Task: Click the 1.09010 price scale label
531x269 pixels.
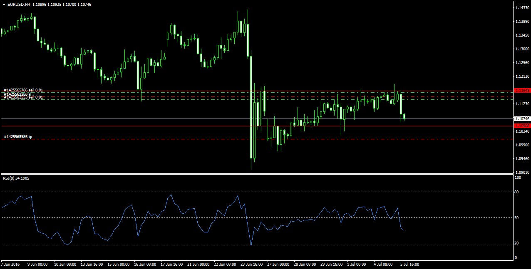Action: coord(522,173)
